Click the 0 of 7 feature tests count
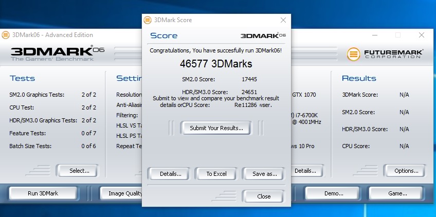This screenshot has width=436, height=217. [x=89, y=133]
